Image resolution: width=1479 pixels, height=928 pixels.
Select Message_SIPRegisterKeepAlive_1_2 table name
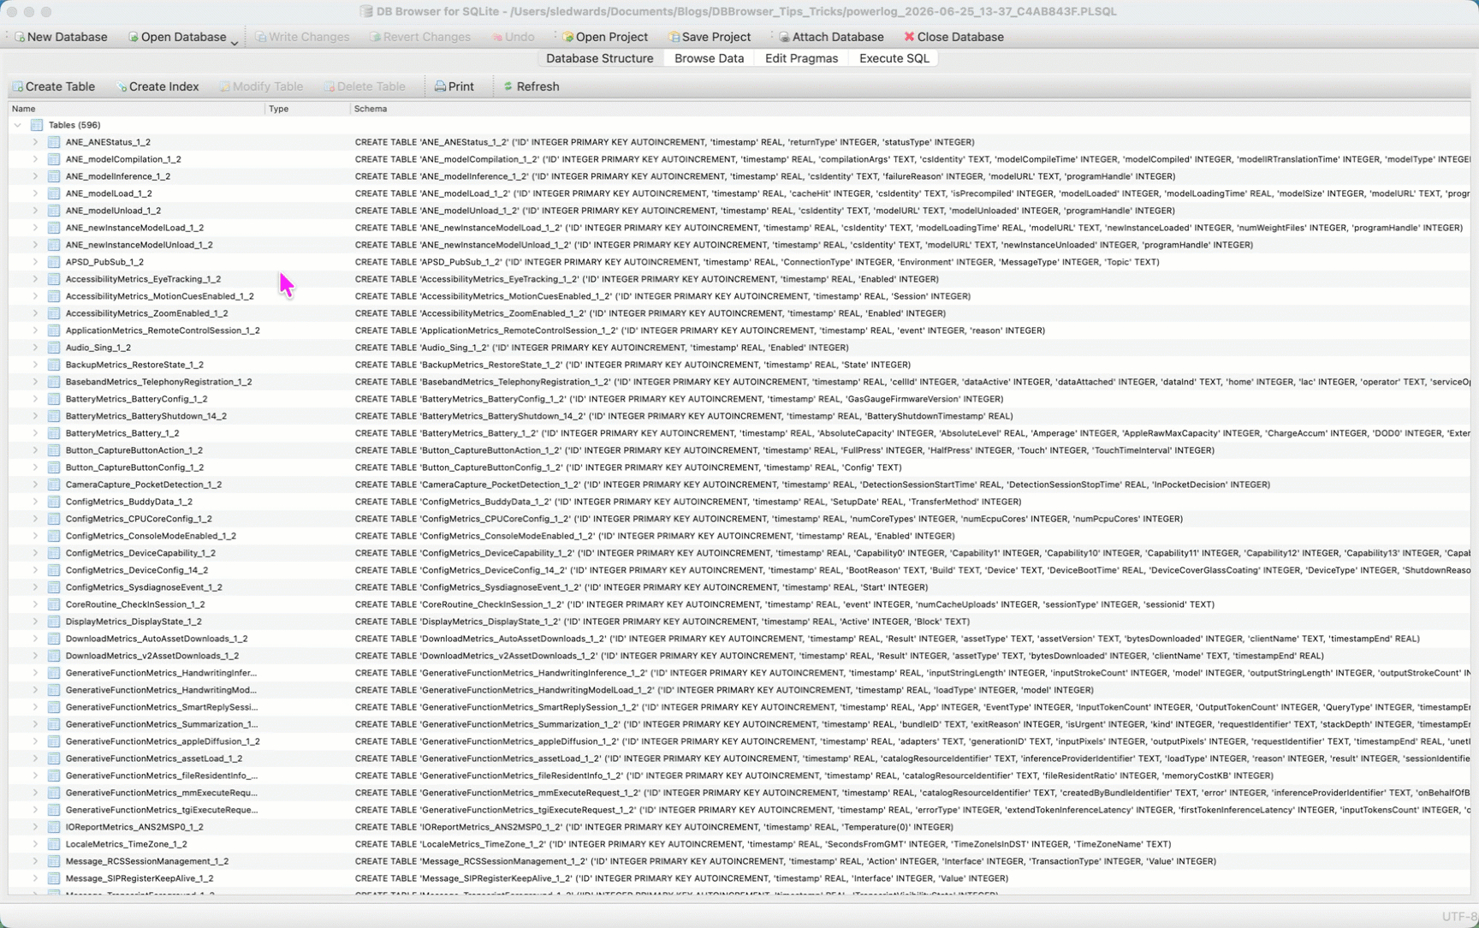pos(140,878)
